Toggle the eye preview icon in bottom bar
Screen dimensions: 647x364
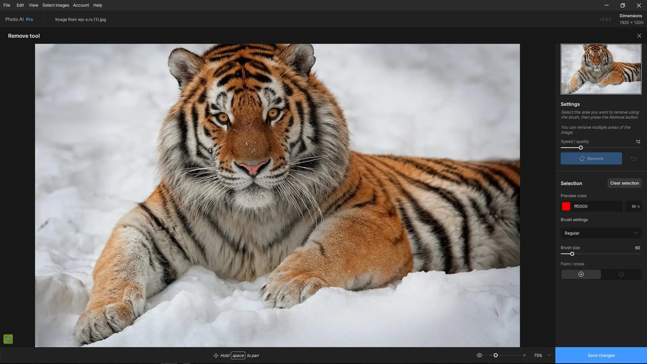[x=480, y=355]
